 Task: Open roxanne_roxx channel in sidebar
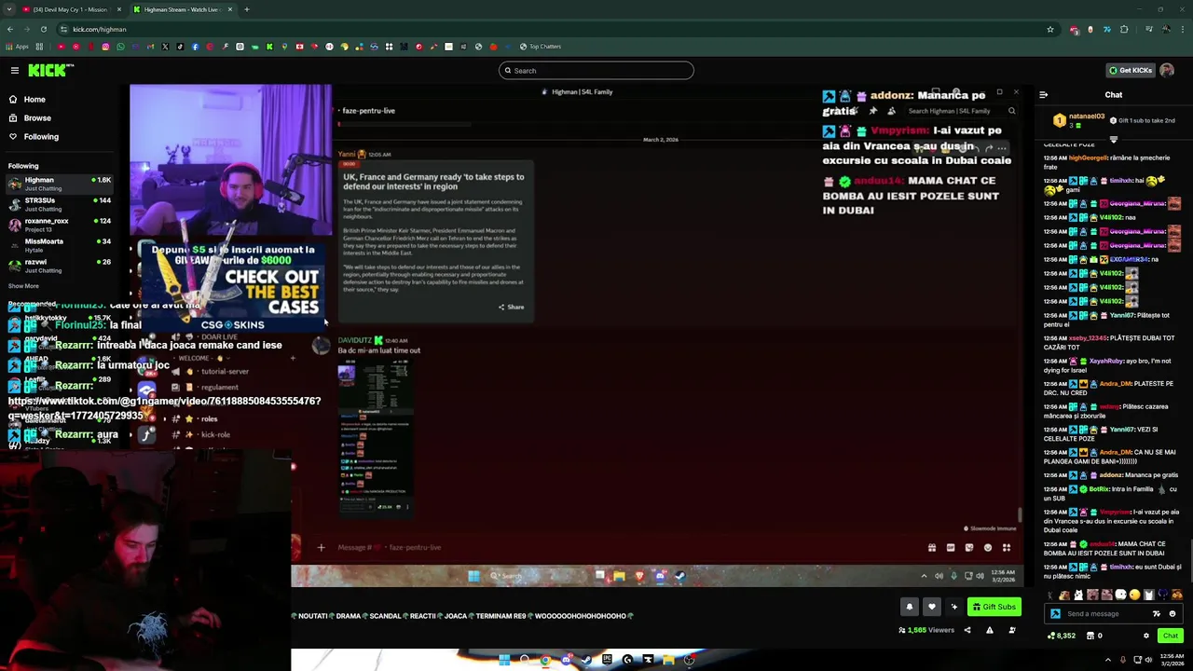60,225
